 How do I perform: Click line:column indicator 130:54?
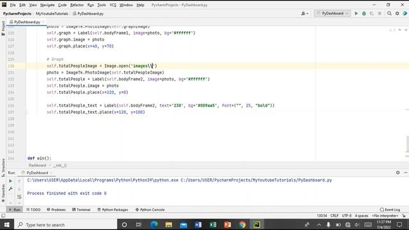click(x=322, y=216)
